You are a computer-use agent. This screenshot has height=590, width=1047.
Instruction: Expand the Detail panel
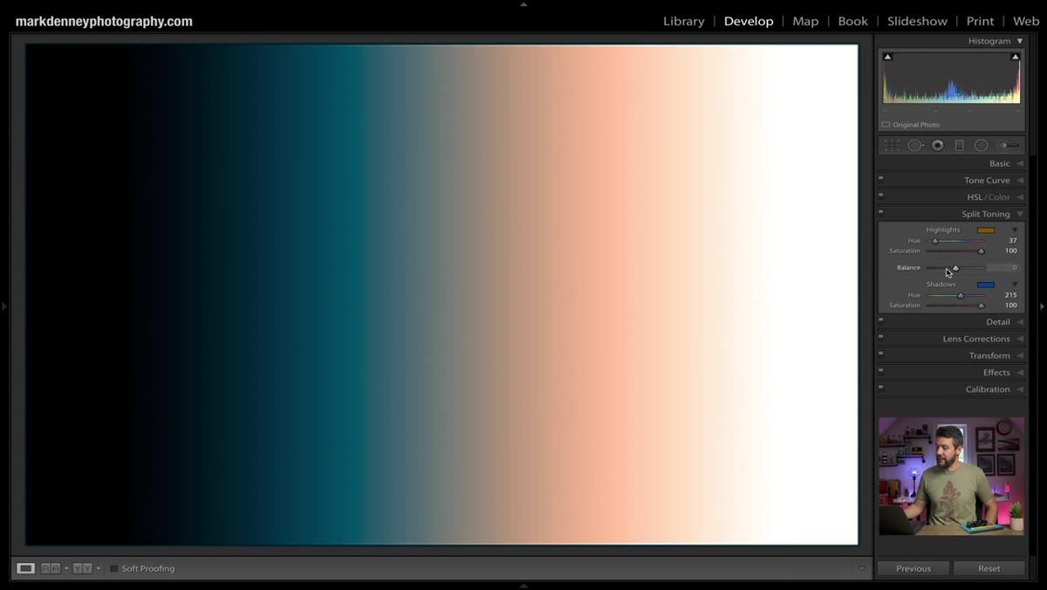click(x=1019, y=322)
